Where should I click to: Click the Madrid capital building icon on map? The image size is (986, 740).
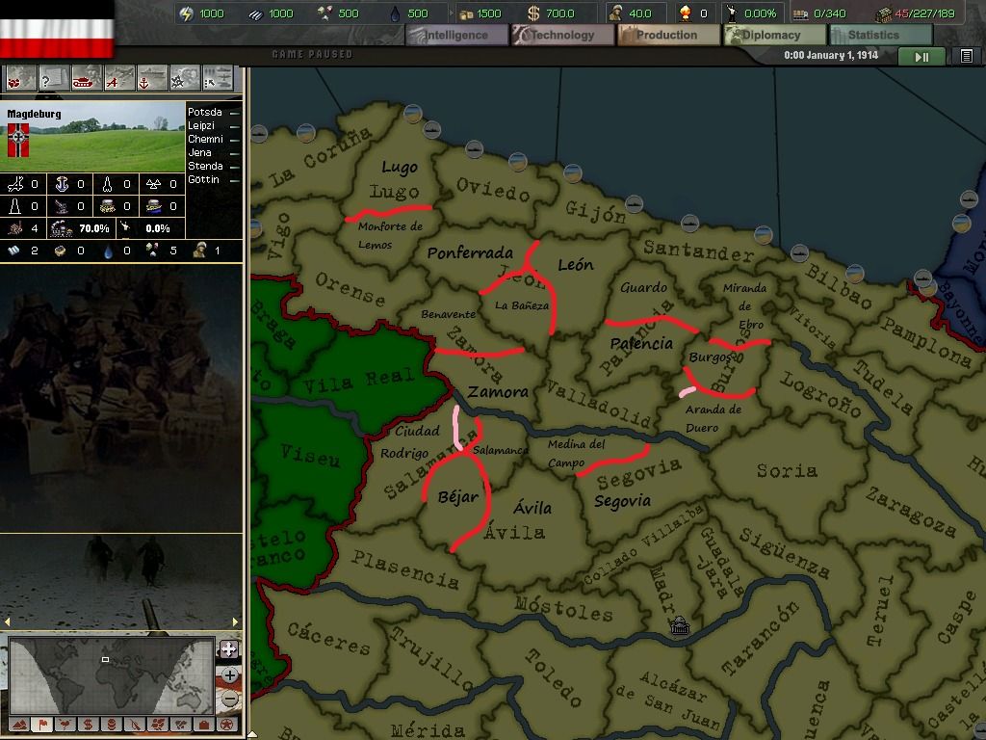click(x=680, y=625)
